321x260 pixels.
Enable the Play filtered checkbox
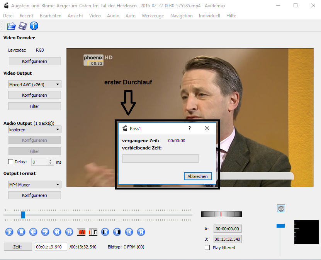[207, 247]
